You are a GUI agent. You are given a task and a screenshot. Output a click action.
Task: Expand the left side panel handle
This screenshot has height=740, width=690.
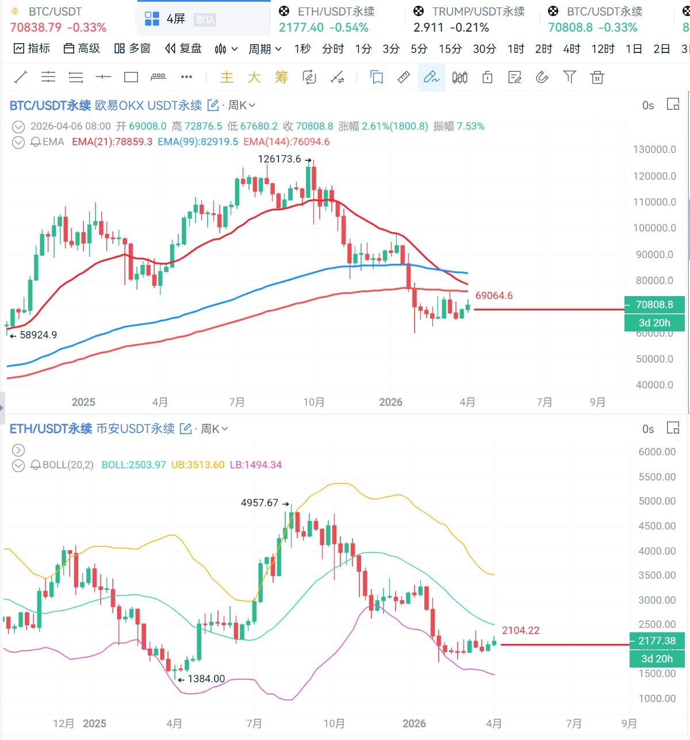click(x=2, y=408)
